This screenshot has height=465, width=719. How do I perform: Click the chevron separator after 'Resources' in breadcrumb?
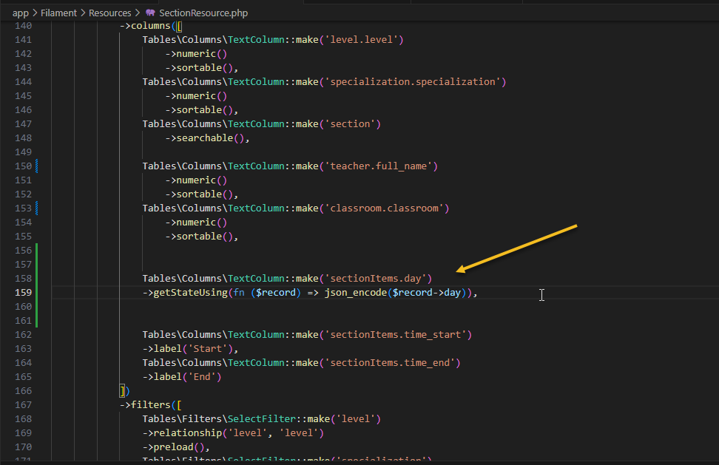137,13
